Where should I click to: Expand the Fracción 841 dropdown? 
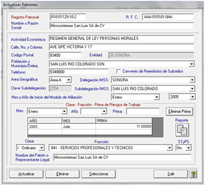click(x=169, y=148)
